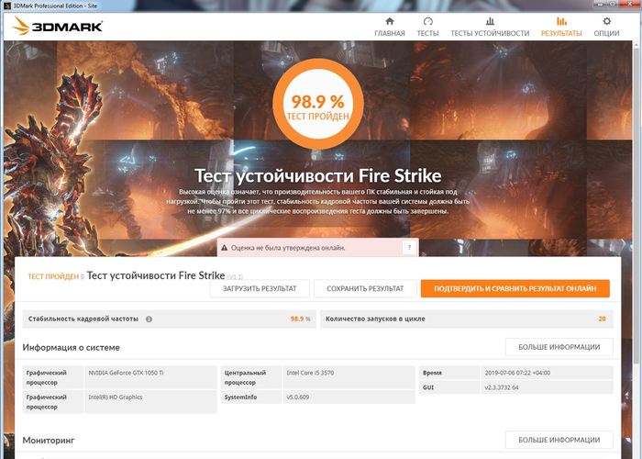Screen dimensions: 642x459
Task: Click the Загрузить результат button
Action: pyautogui.click(x=260, y=288)
